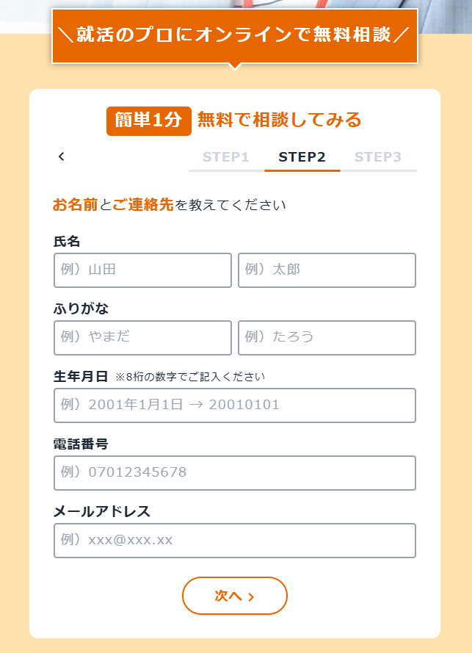
Task: Focus the birthdate field showing 20010101 example
Action: pos(235,405)
